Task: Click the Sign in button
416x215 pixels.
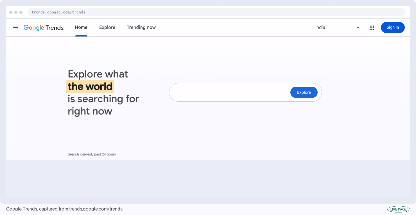Action: tap(393, 28)
